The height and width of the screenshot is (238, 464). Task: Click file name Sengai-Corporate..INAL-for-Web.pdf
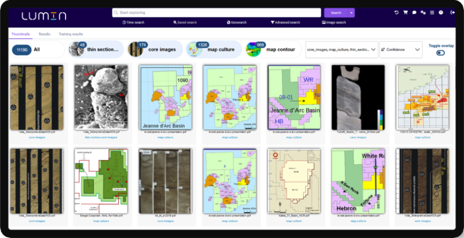(x=101, y=216)
